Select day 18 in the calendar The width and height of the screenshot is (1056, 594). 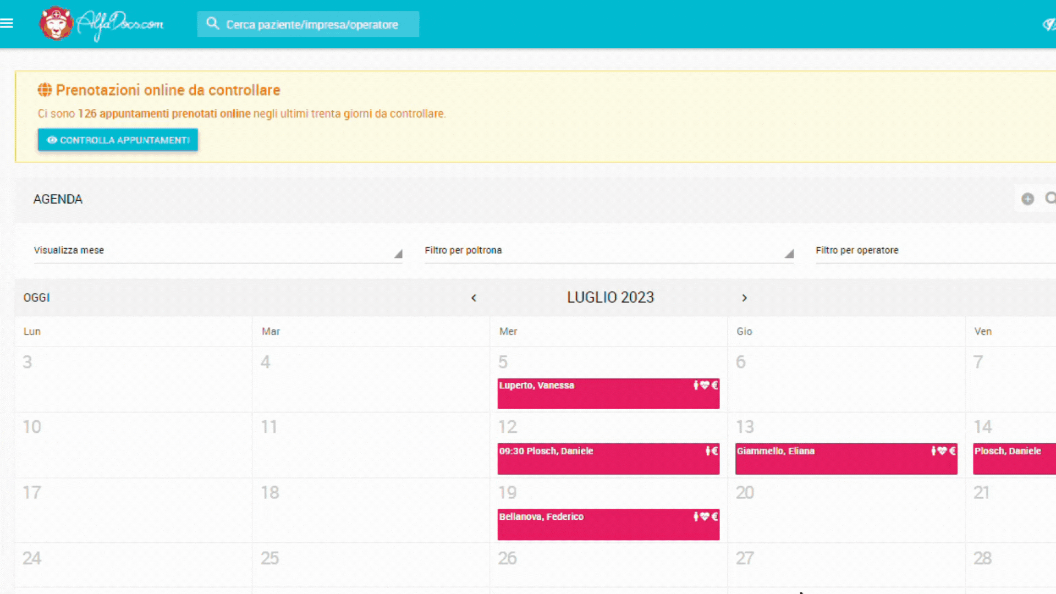click(x=270, y=492)
